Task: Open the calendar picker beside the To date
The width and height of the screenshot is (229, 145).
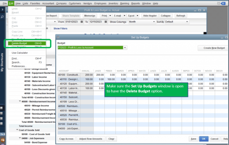Action: (x=106, y=22)
